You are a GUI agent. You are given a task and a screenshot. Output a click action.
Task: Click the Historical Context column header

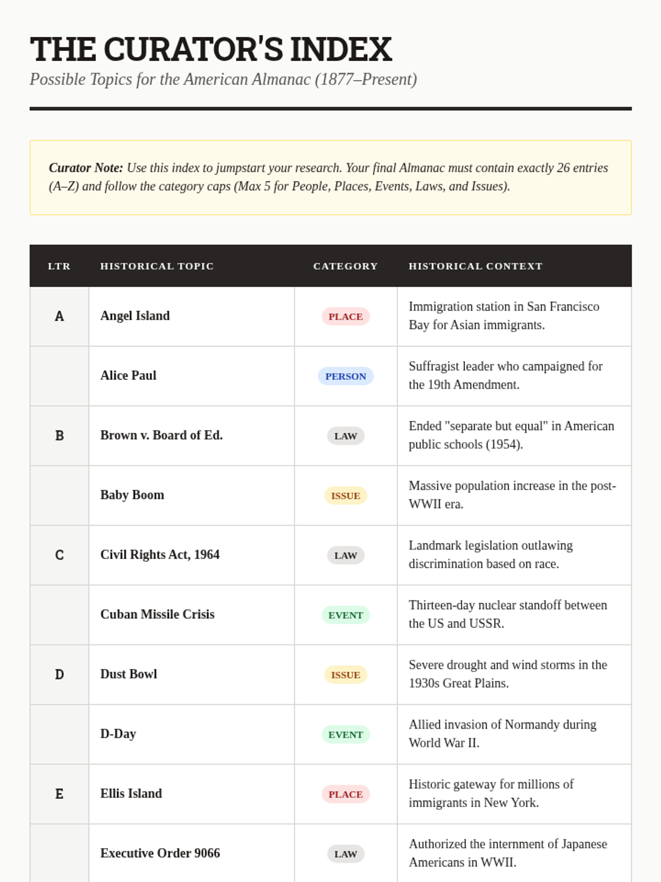[x=475, y=266]
